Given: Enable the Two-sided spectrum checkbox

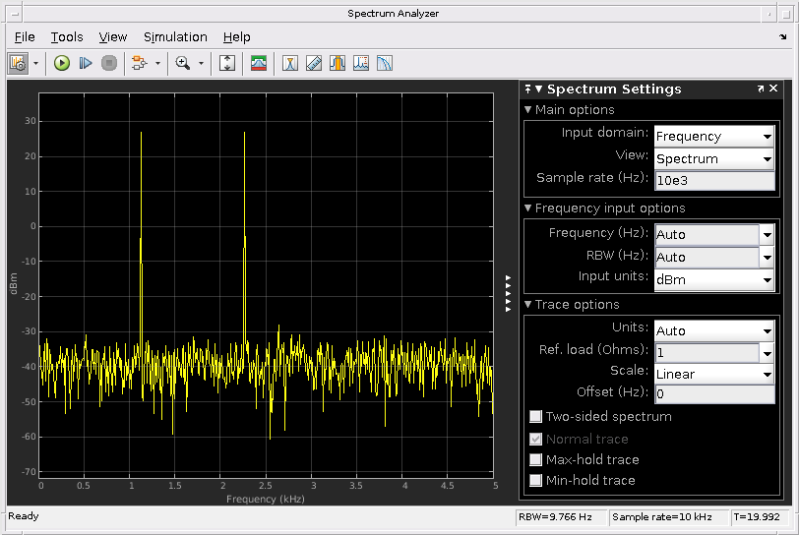Looking at the screenshot, I should tap(536, 417).
